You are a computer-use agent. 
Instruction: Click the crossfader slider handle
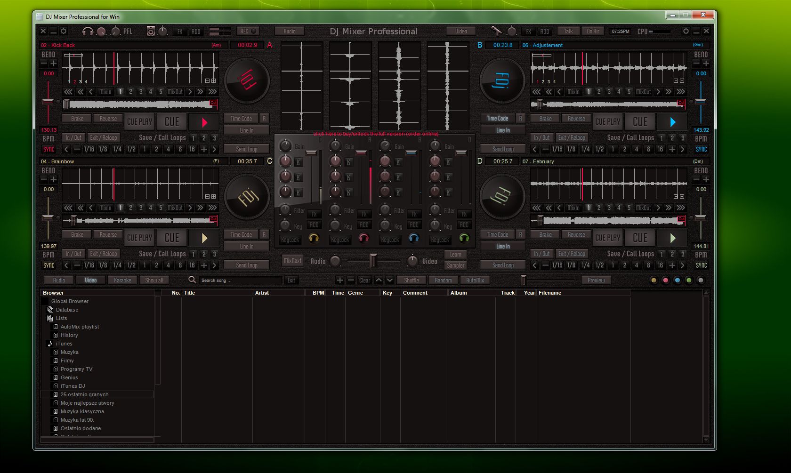tap(373, 260)
